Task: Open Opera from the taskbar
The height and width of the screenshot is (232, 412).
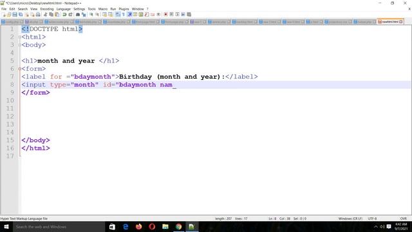Action: [x=152, y=227]
